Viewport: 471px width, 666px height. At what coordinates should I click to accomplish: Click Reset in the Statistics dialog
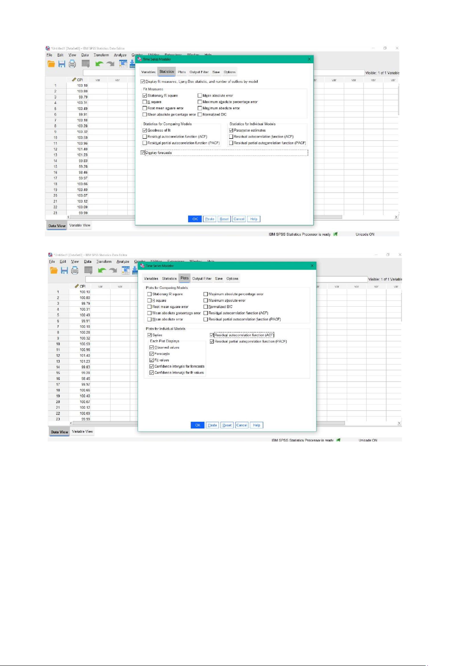click(x=224, y=219)
